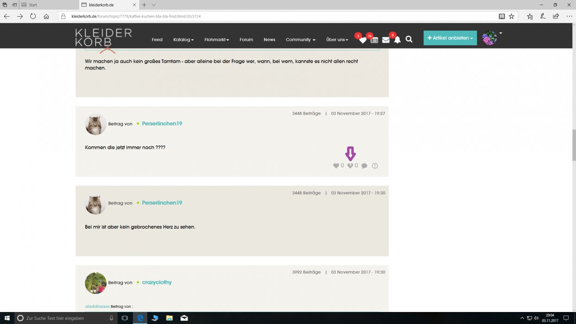Image resolution: width=576 pixels, height=324 pixels.
Task: Open the search magnifier icon
Action: (x=409, y=40)
